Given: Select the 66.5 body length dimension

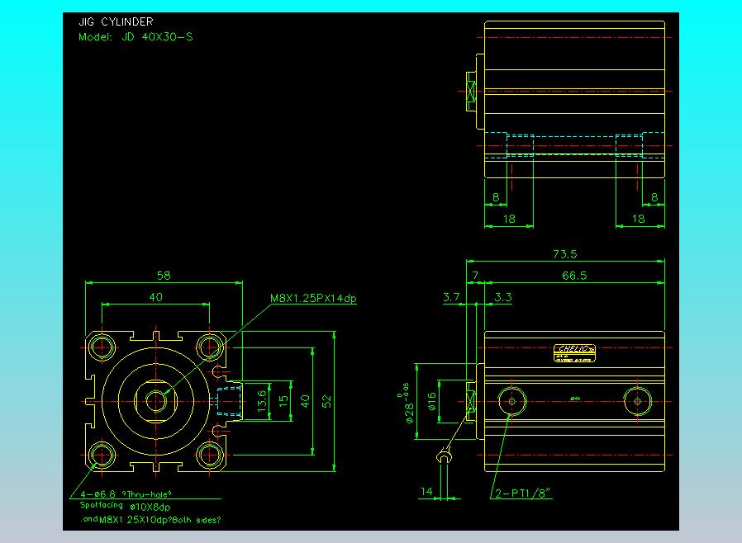Looking at the screenshot, I should click(x=574, y=276).
